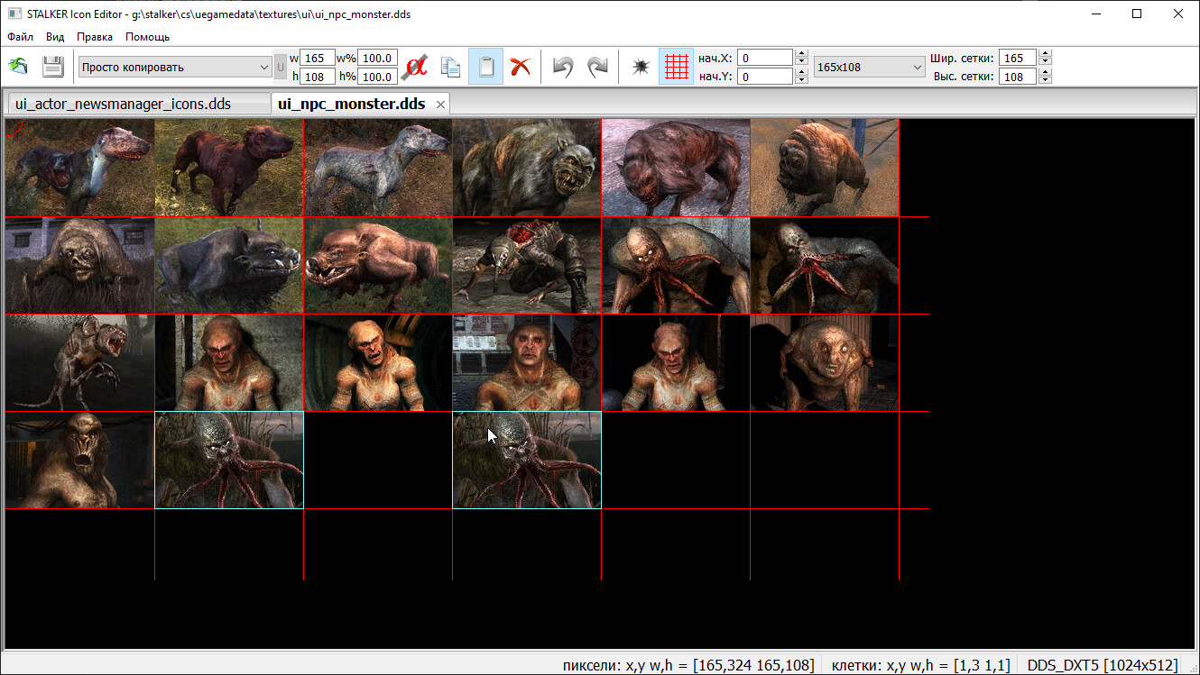This screenshot has height=675, width=1200.
Task: Click the crossed-out alpha icon
Action: (416, 67)
